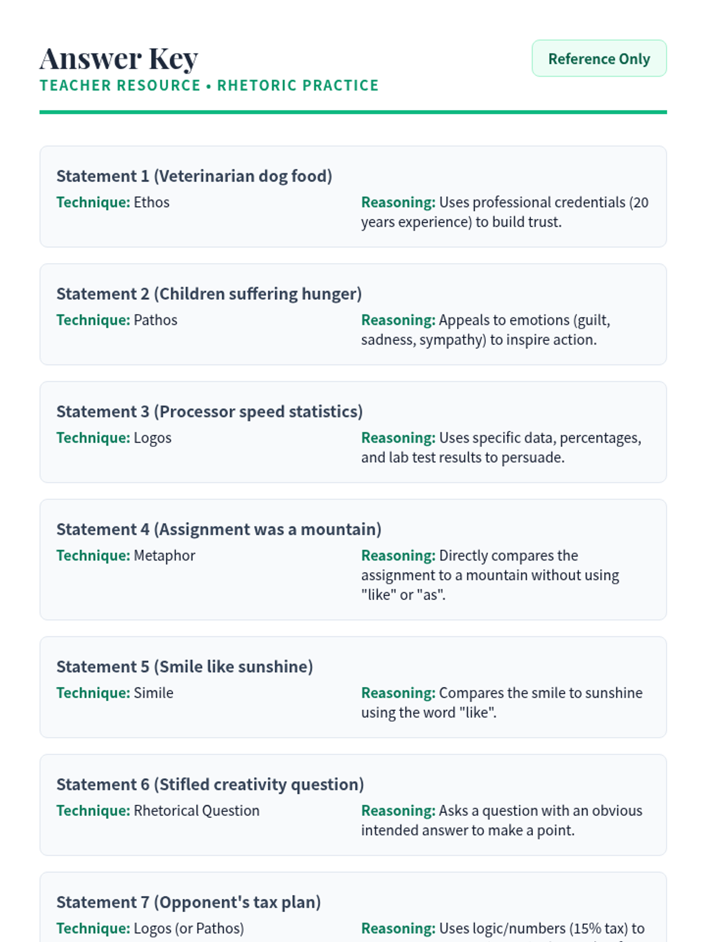Click the Pathos technique answer
This screenshot has width=706, height=942.
point(155,320)
